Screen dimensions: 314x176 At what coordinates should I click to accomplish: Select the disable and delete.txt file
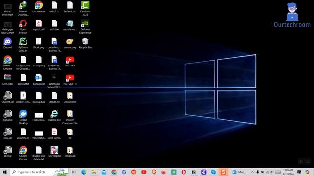coord(39,153)
